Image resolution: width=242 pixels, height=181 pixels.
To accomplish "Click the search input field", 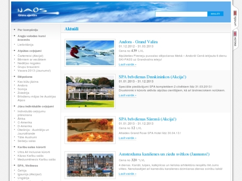I will click(181, 14).
